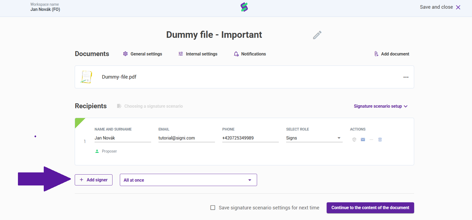Viewport: 472px width, 220px height.
Task: Click the pencil icon to rename document
Action: (x=317, y=35)
